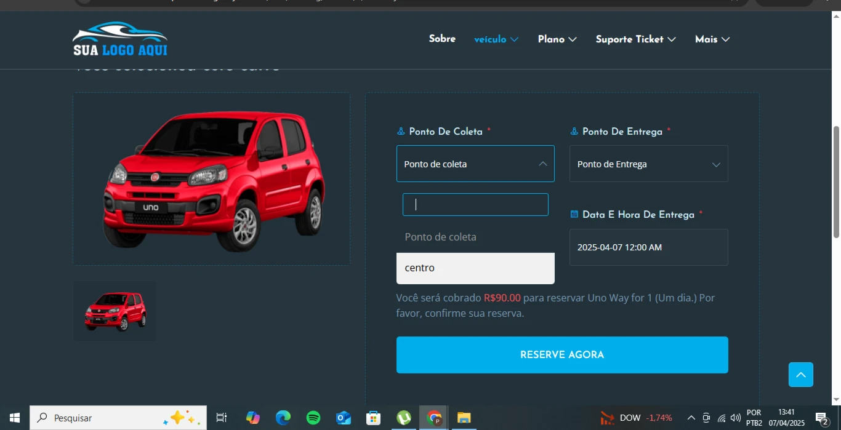Click the R$90.00 price text
841x430 pixels.
(x=502, y=298)
